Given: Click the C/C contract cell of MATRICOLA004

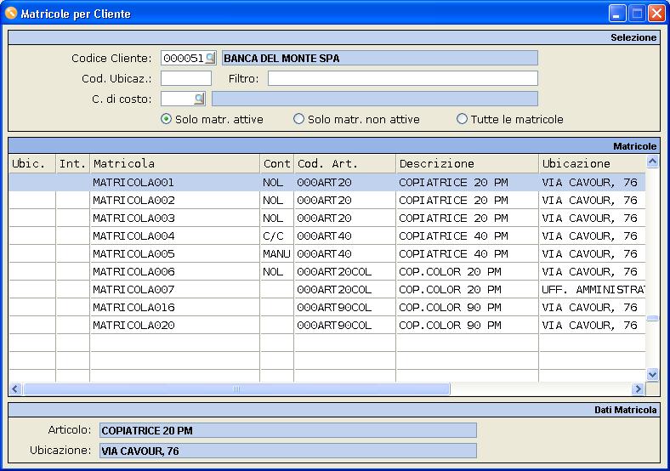Looking at the screenshot, I should tap(276, 236).
